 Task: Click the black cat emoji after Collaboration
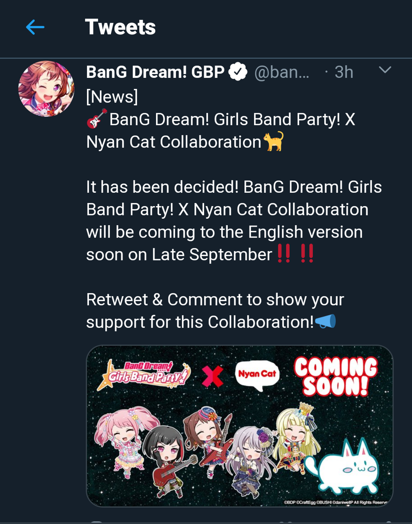(274, 141)
